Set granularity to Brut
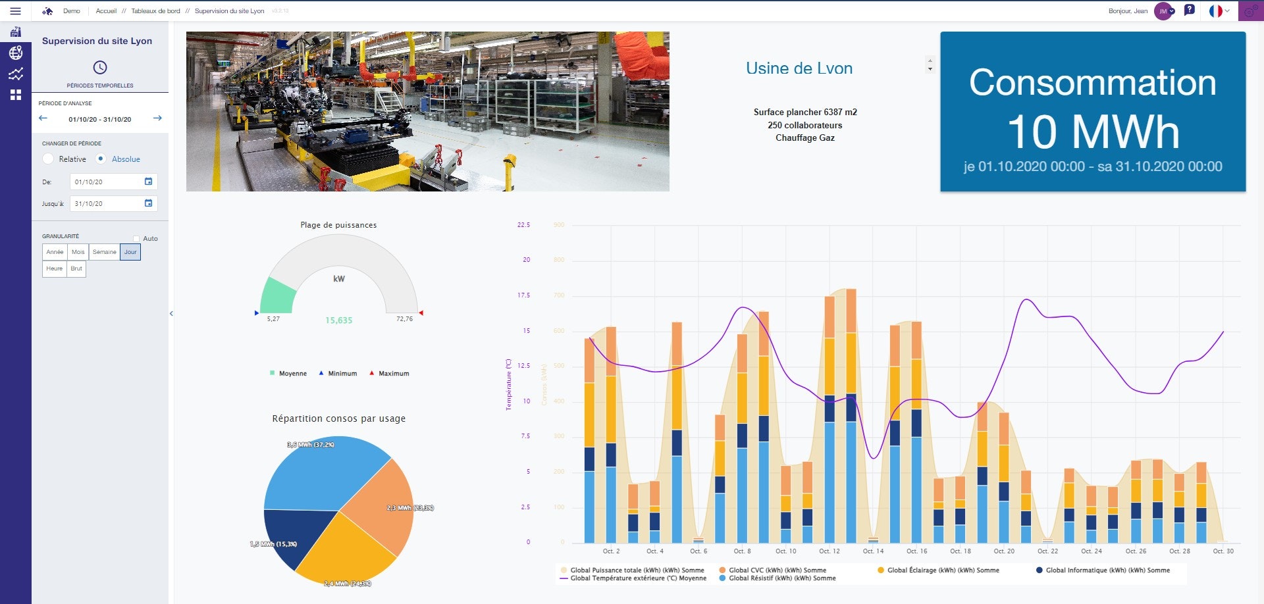This screenshot has width=1264, height=604. click(x=76, y=268)
